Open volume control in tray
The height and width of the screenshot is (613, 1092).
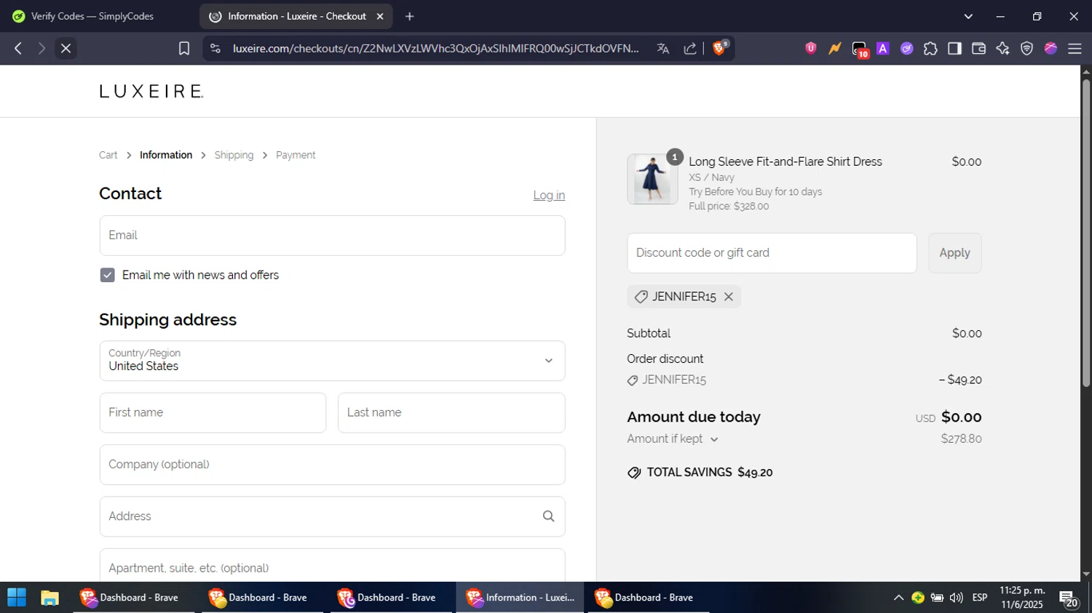click(957, 598)
